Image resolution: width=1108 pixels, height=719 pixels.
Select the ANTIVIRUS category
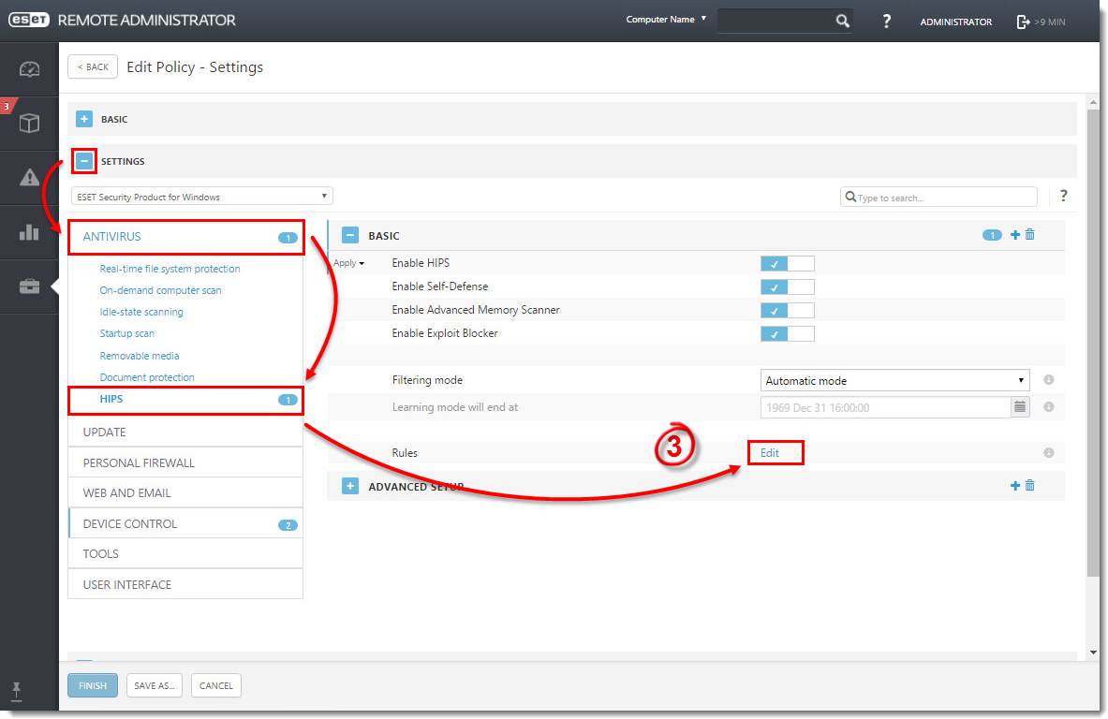[x=185, y=237]
